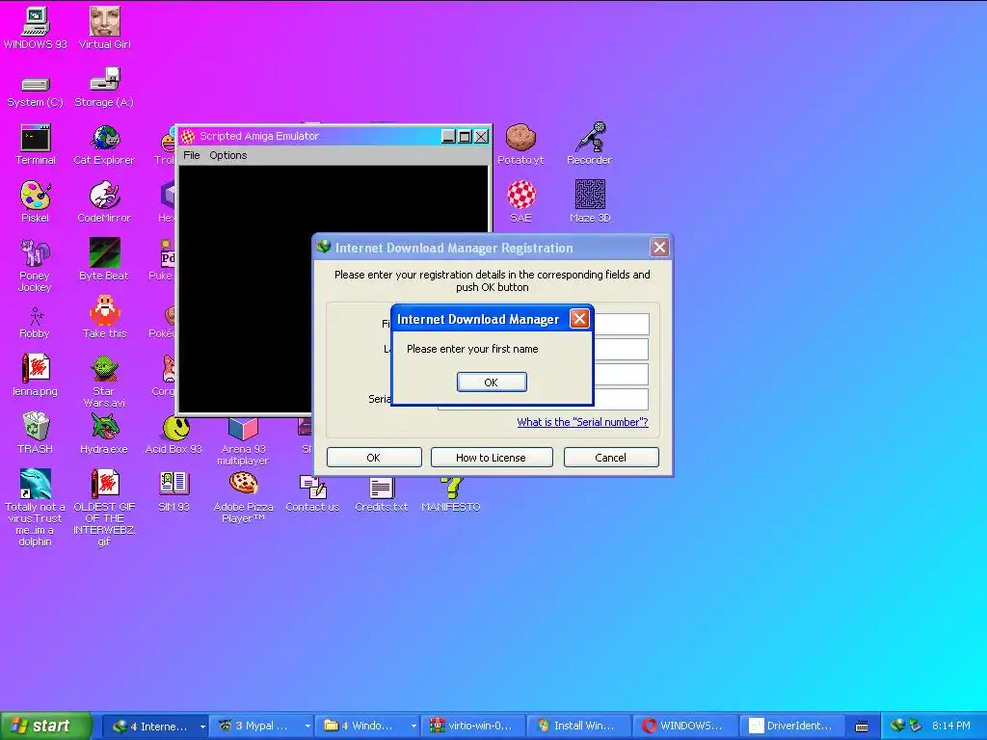Viewport: 987px width, 740px height.
Task: Expand the Internet taskbar group arrow
Action: click(202, 727)
